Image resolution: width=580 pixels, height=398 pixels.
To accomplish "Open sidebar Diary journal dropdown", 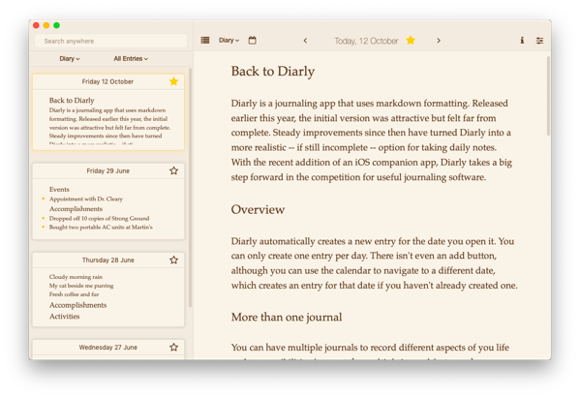I will 70,58.
